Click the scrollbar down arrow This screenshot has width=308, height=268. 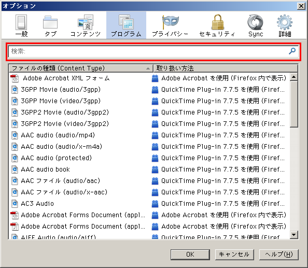(x=294, y=235)
